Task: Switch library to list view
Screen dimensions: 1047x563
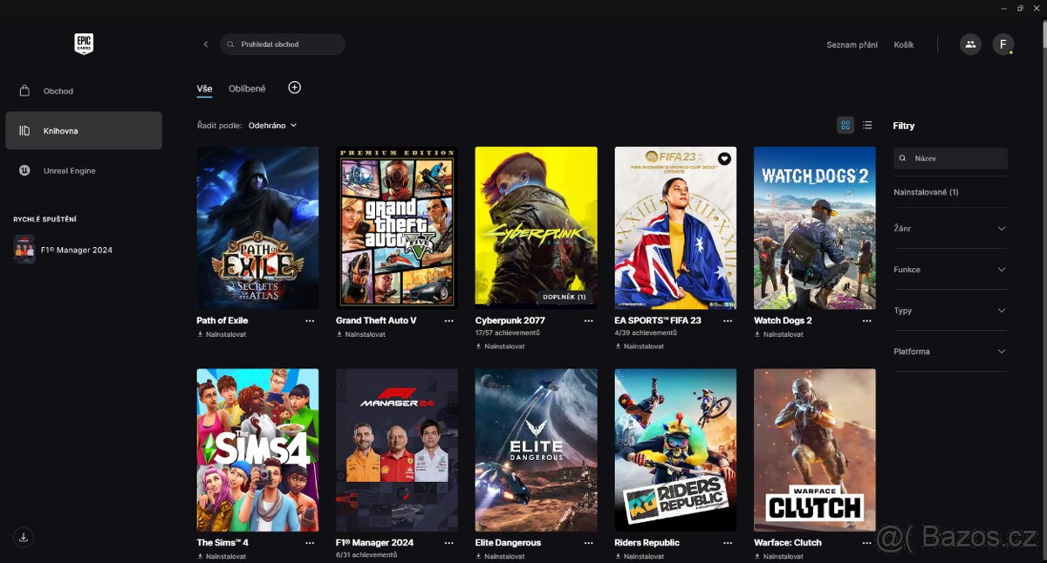Action: [x=867, y=125]
